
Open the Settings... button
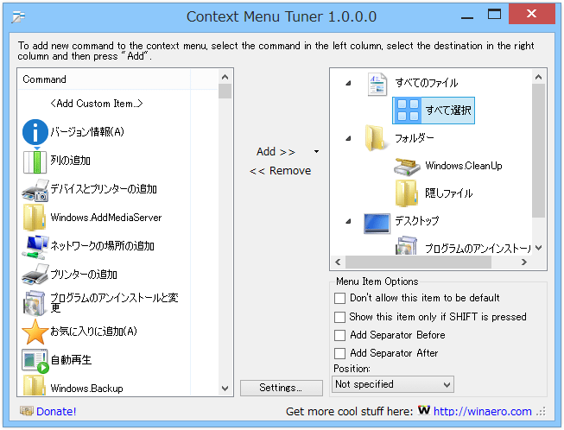point(282,388)
